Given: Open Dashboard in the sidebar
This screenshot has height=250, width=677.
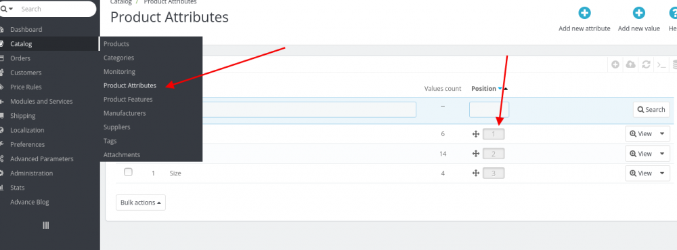Looking at the screenshot, I should (x=26, y=29).
